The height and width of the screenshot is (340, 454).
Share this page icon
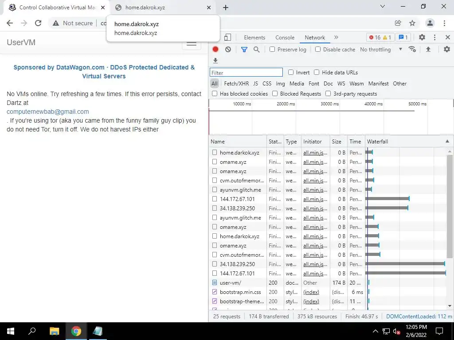pyautogui.click(x=398, y=23)
